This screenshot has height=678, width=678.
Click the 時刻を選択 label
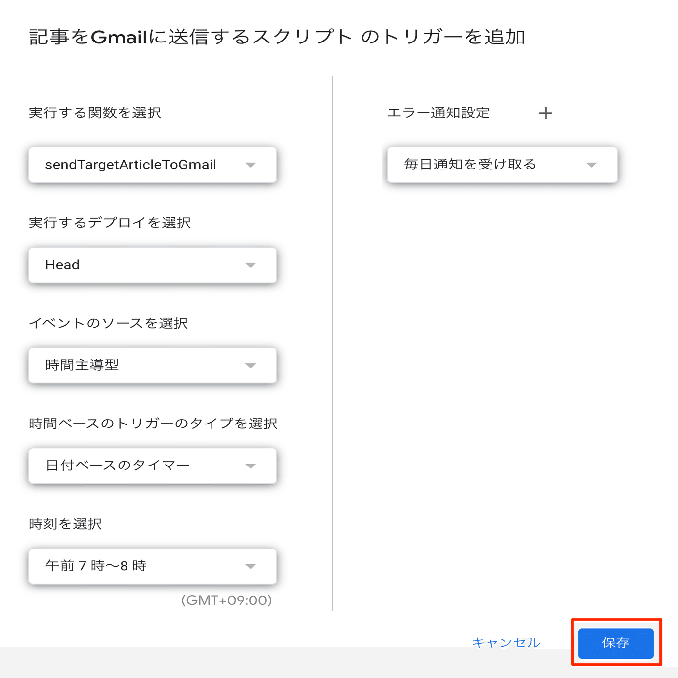click(x=65, y=524)
